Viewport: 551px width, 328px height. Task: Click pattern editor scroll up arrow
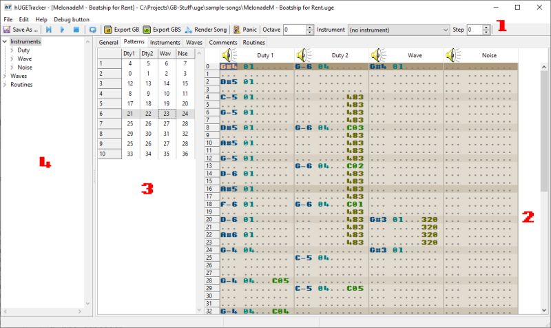[x=544, y=67]
